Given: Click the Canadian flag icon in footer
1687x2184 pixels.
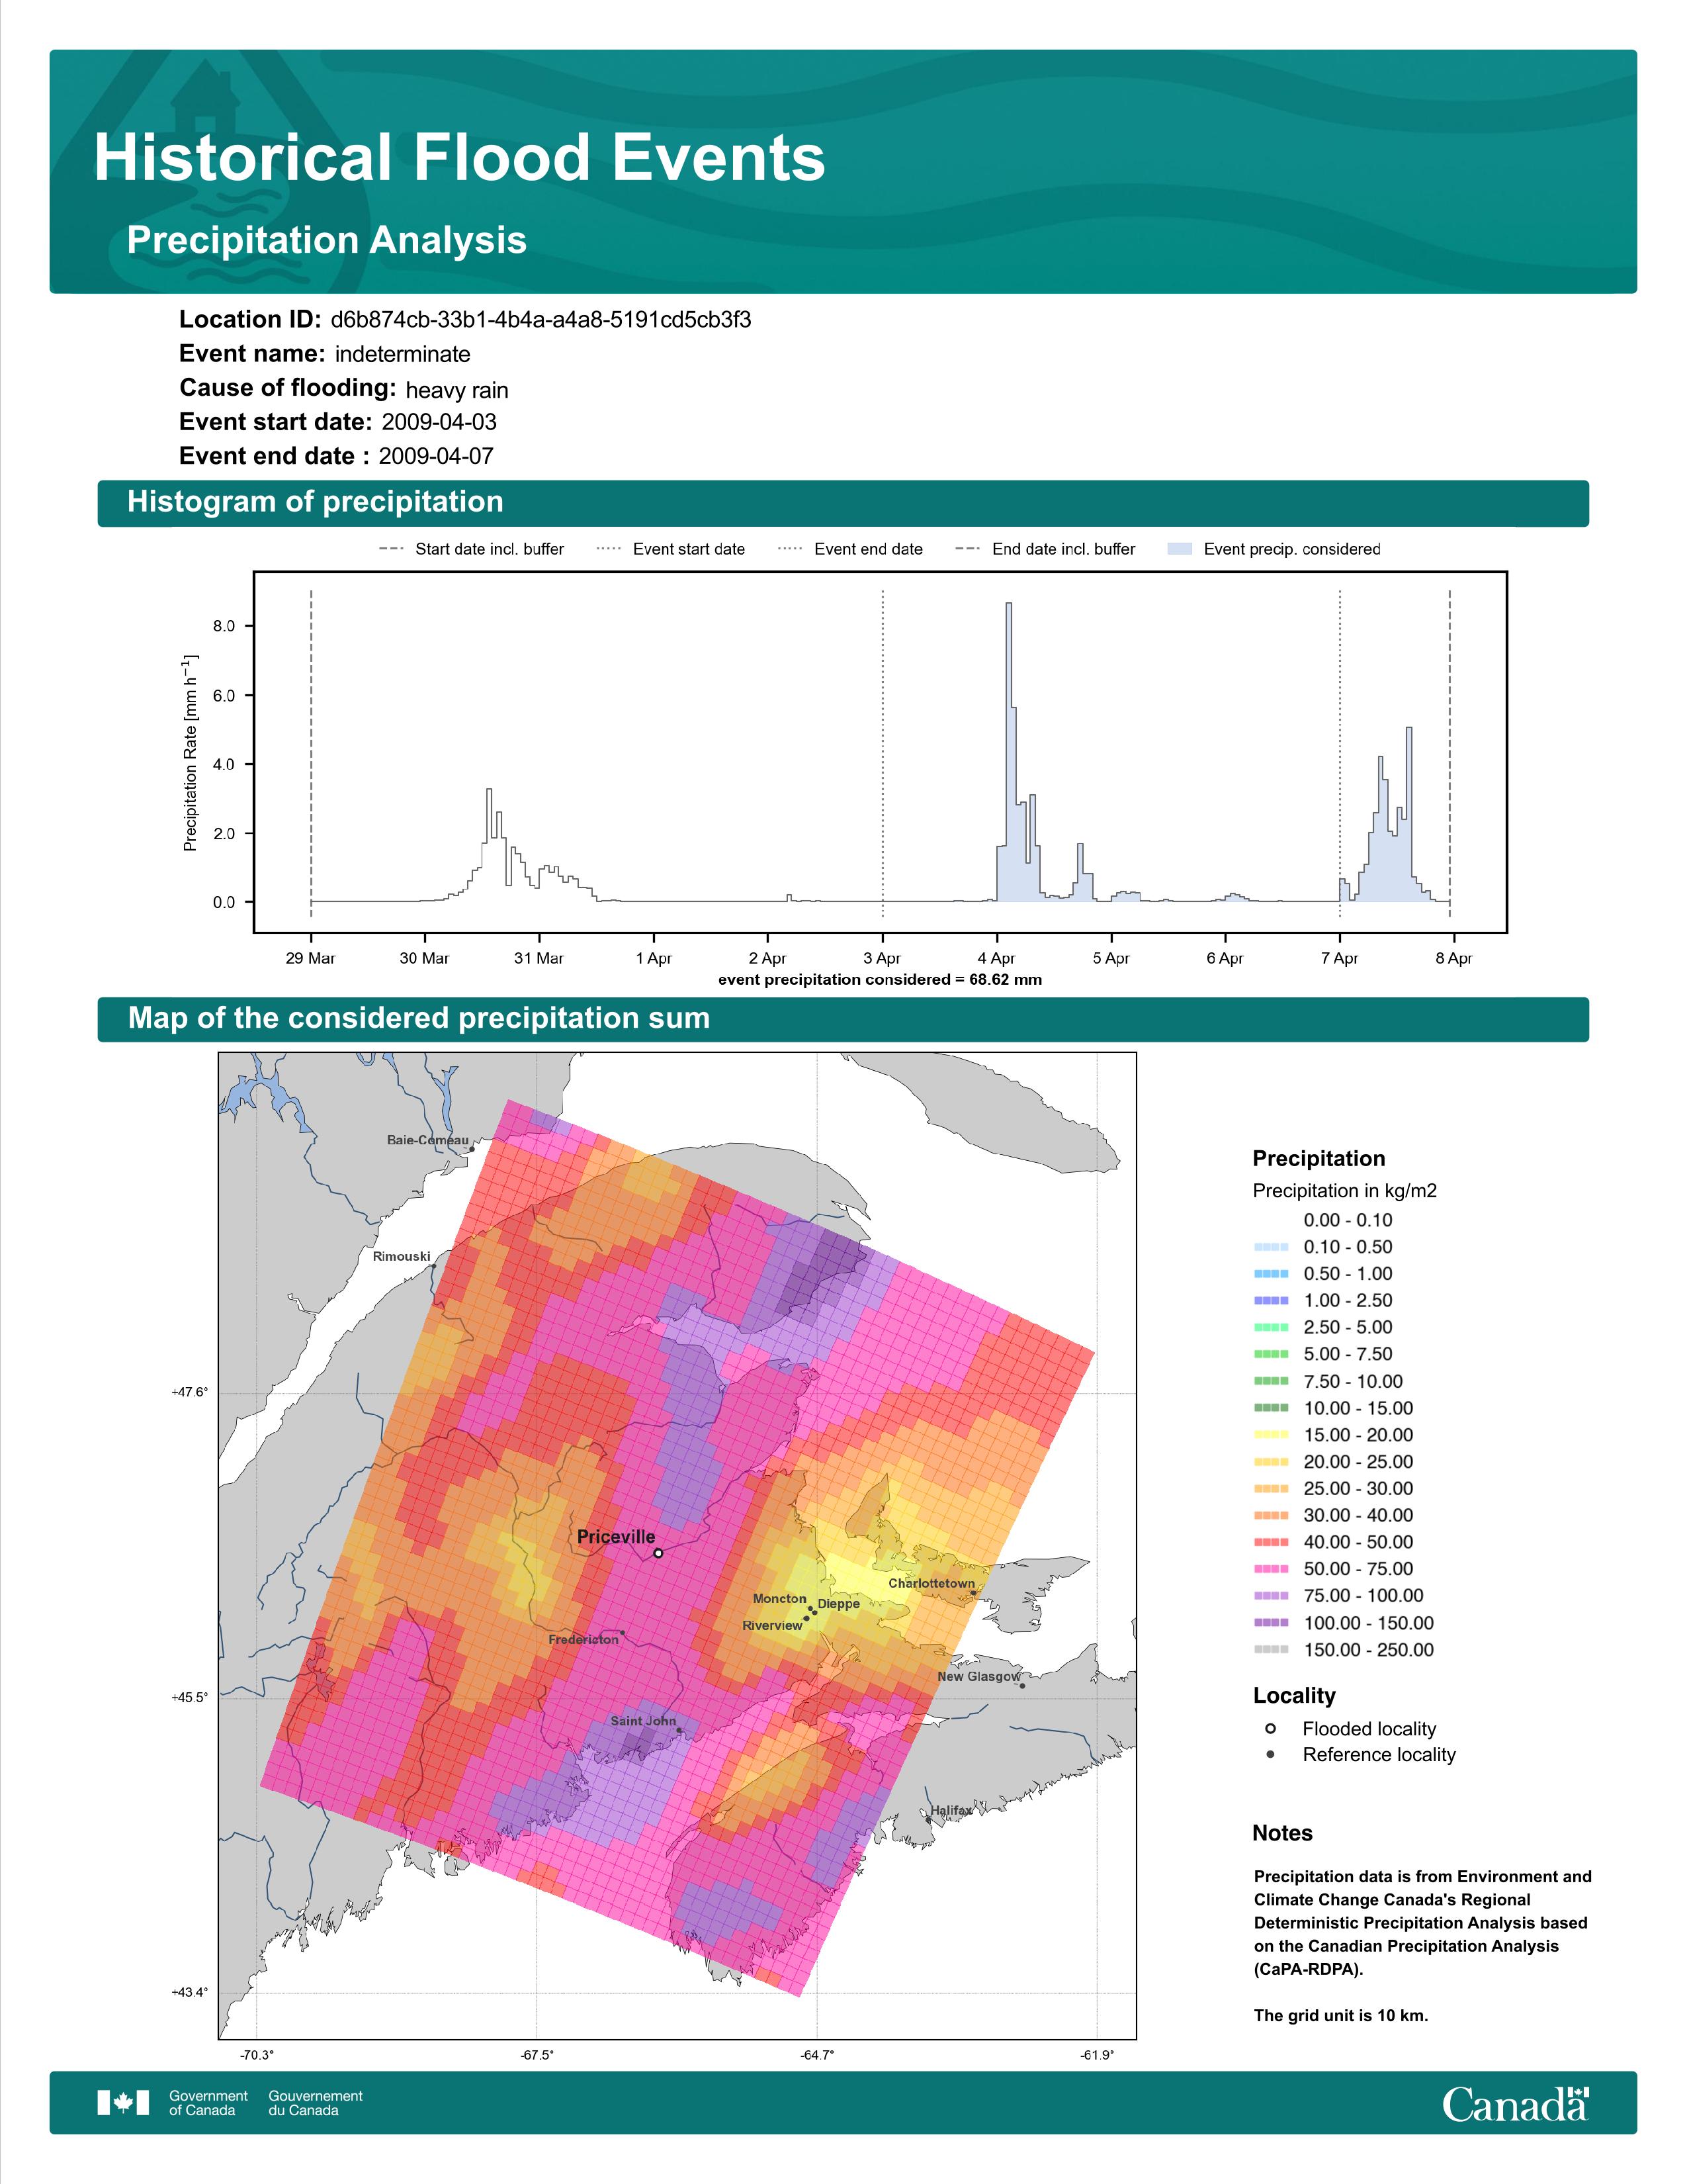Looking at the screenshot, I should tap(123, 2103).
